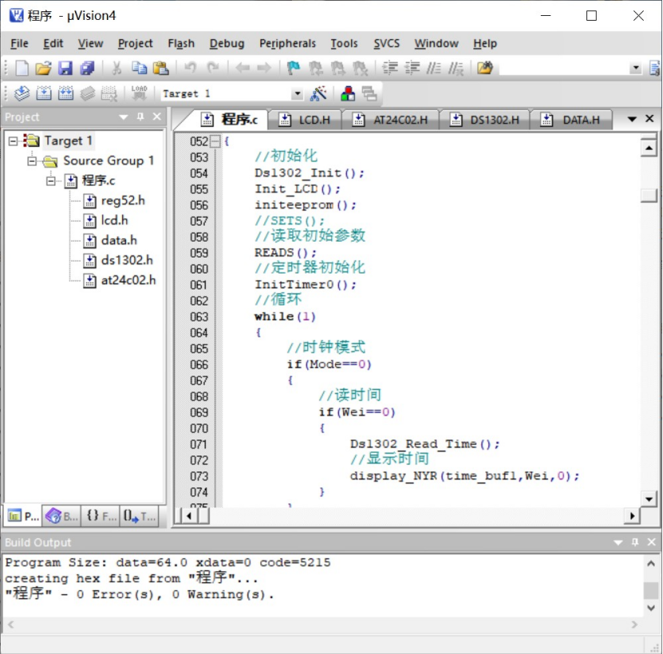Click editor vertical scrollbar thumb

point(649,195)
